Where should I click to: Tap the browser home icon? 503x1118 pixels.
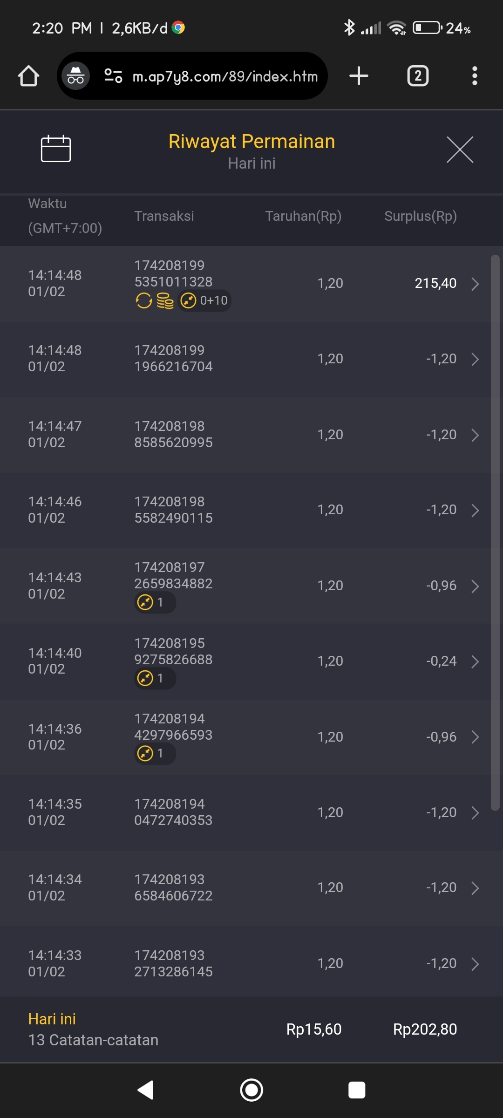click(28, 76)
